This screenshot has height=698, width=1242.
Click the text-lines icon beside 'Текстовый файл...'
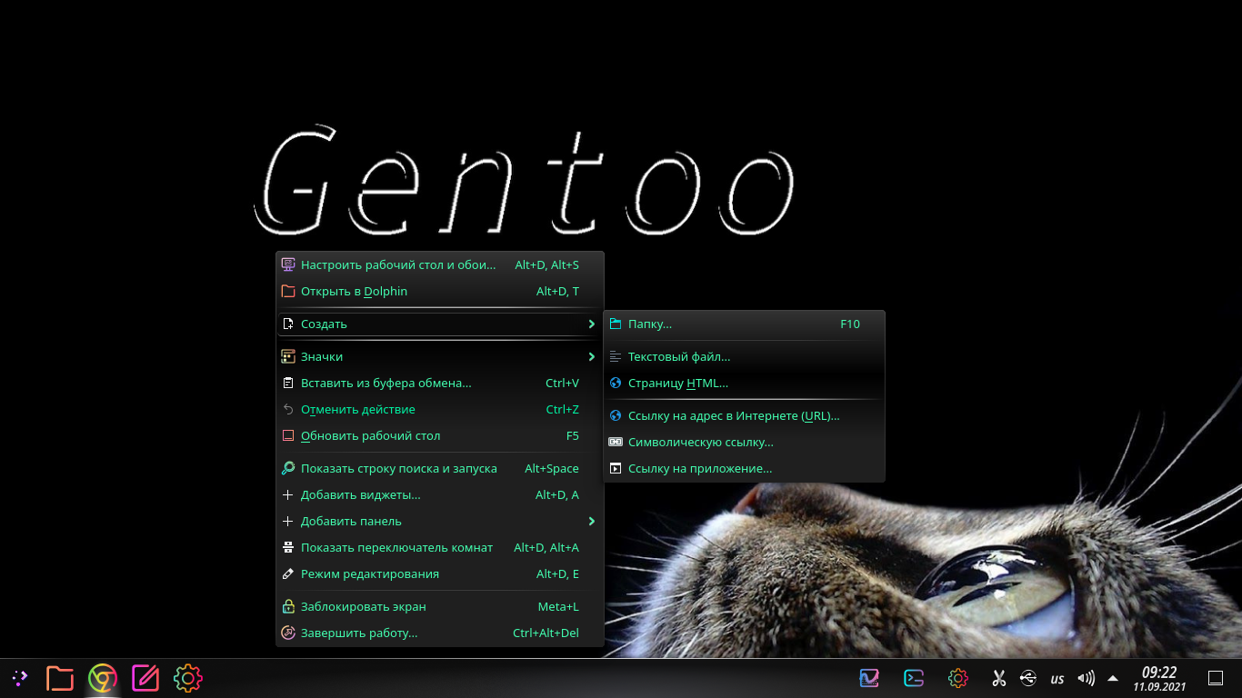[616, 356]
